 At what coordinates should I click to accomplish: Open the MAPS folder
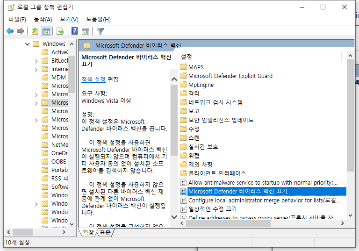(x=192, y=67)
